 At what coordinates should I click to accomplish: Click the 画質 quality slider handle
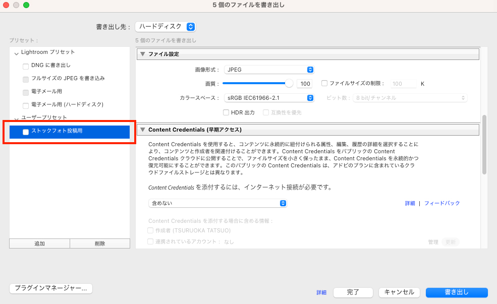pyautogui.click(x=289, y=83)
